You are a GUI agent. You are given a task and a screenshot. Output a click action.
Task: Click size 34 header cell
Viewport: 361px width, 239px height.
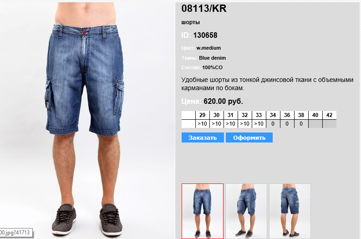click(x=273, y=115)
